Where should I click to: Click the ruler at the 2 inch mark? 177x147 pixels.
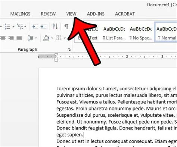127,57
